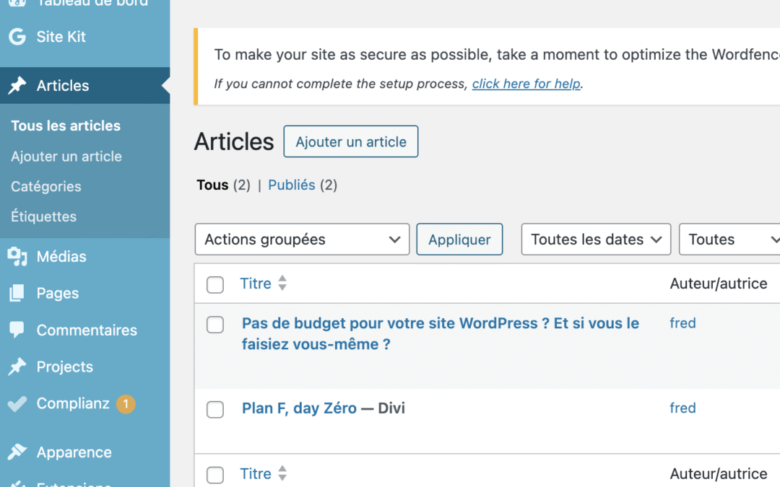Toggle the bottom Titre row select-all checkbox

point(215,475)
